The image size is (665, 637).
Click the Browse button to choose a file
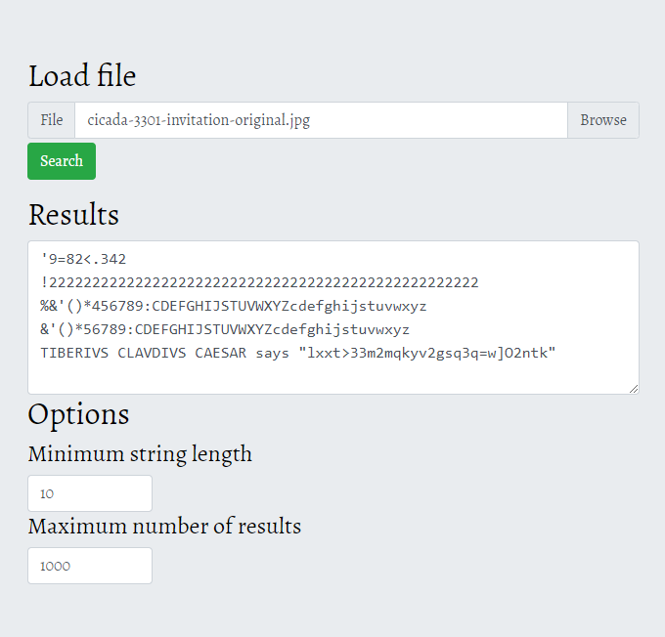[602, 120]
